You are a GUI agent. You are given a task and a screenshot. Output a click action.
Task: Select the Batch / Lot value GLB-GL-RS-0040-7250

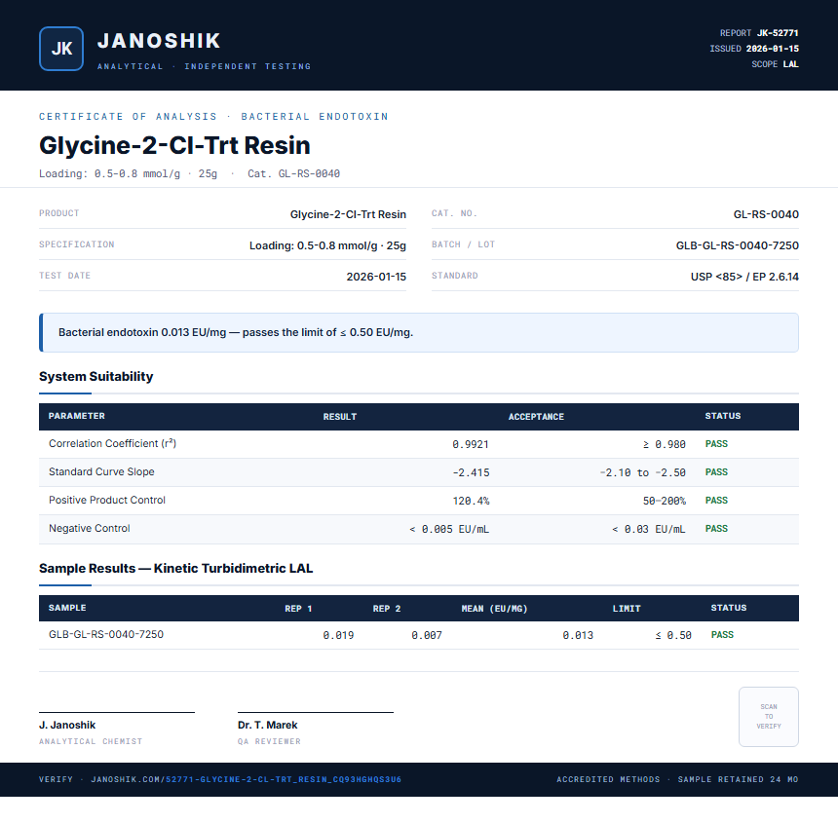[x=738, y=245]
